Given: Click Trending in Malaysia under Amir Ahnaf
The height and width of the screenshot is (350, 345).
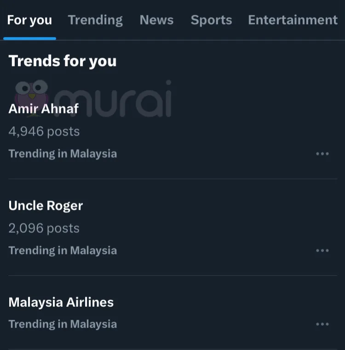Looking at the screenshot, I should (x=63, y=154).
